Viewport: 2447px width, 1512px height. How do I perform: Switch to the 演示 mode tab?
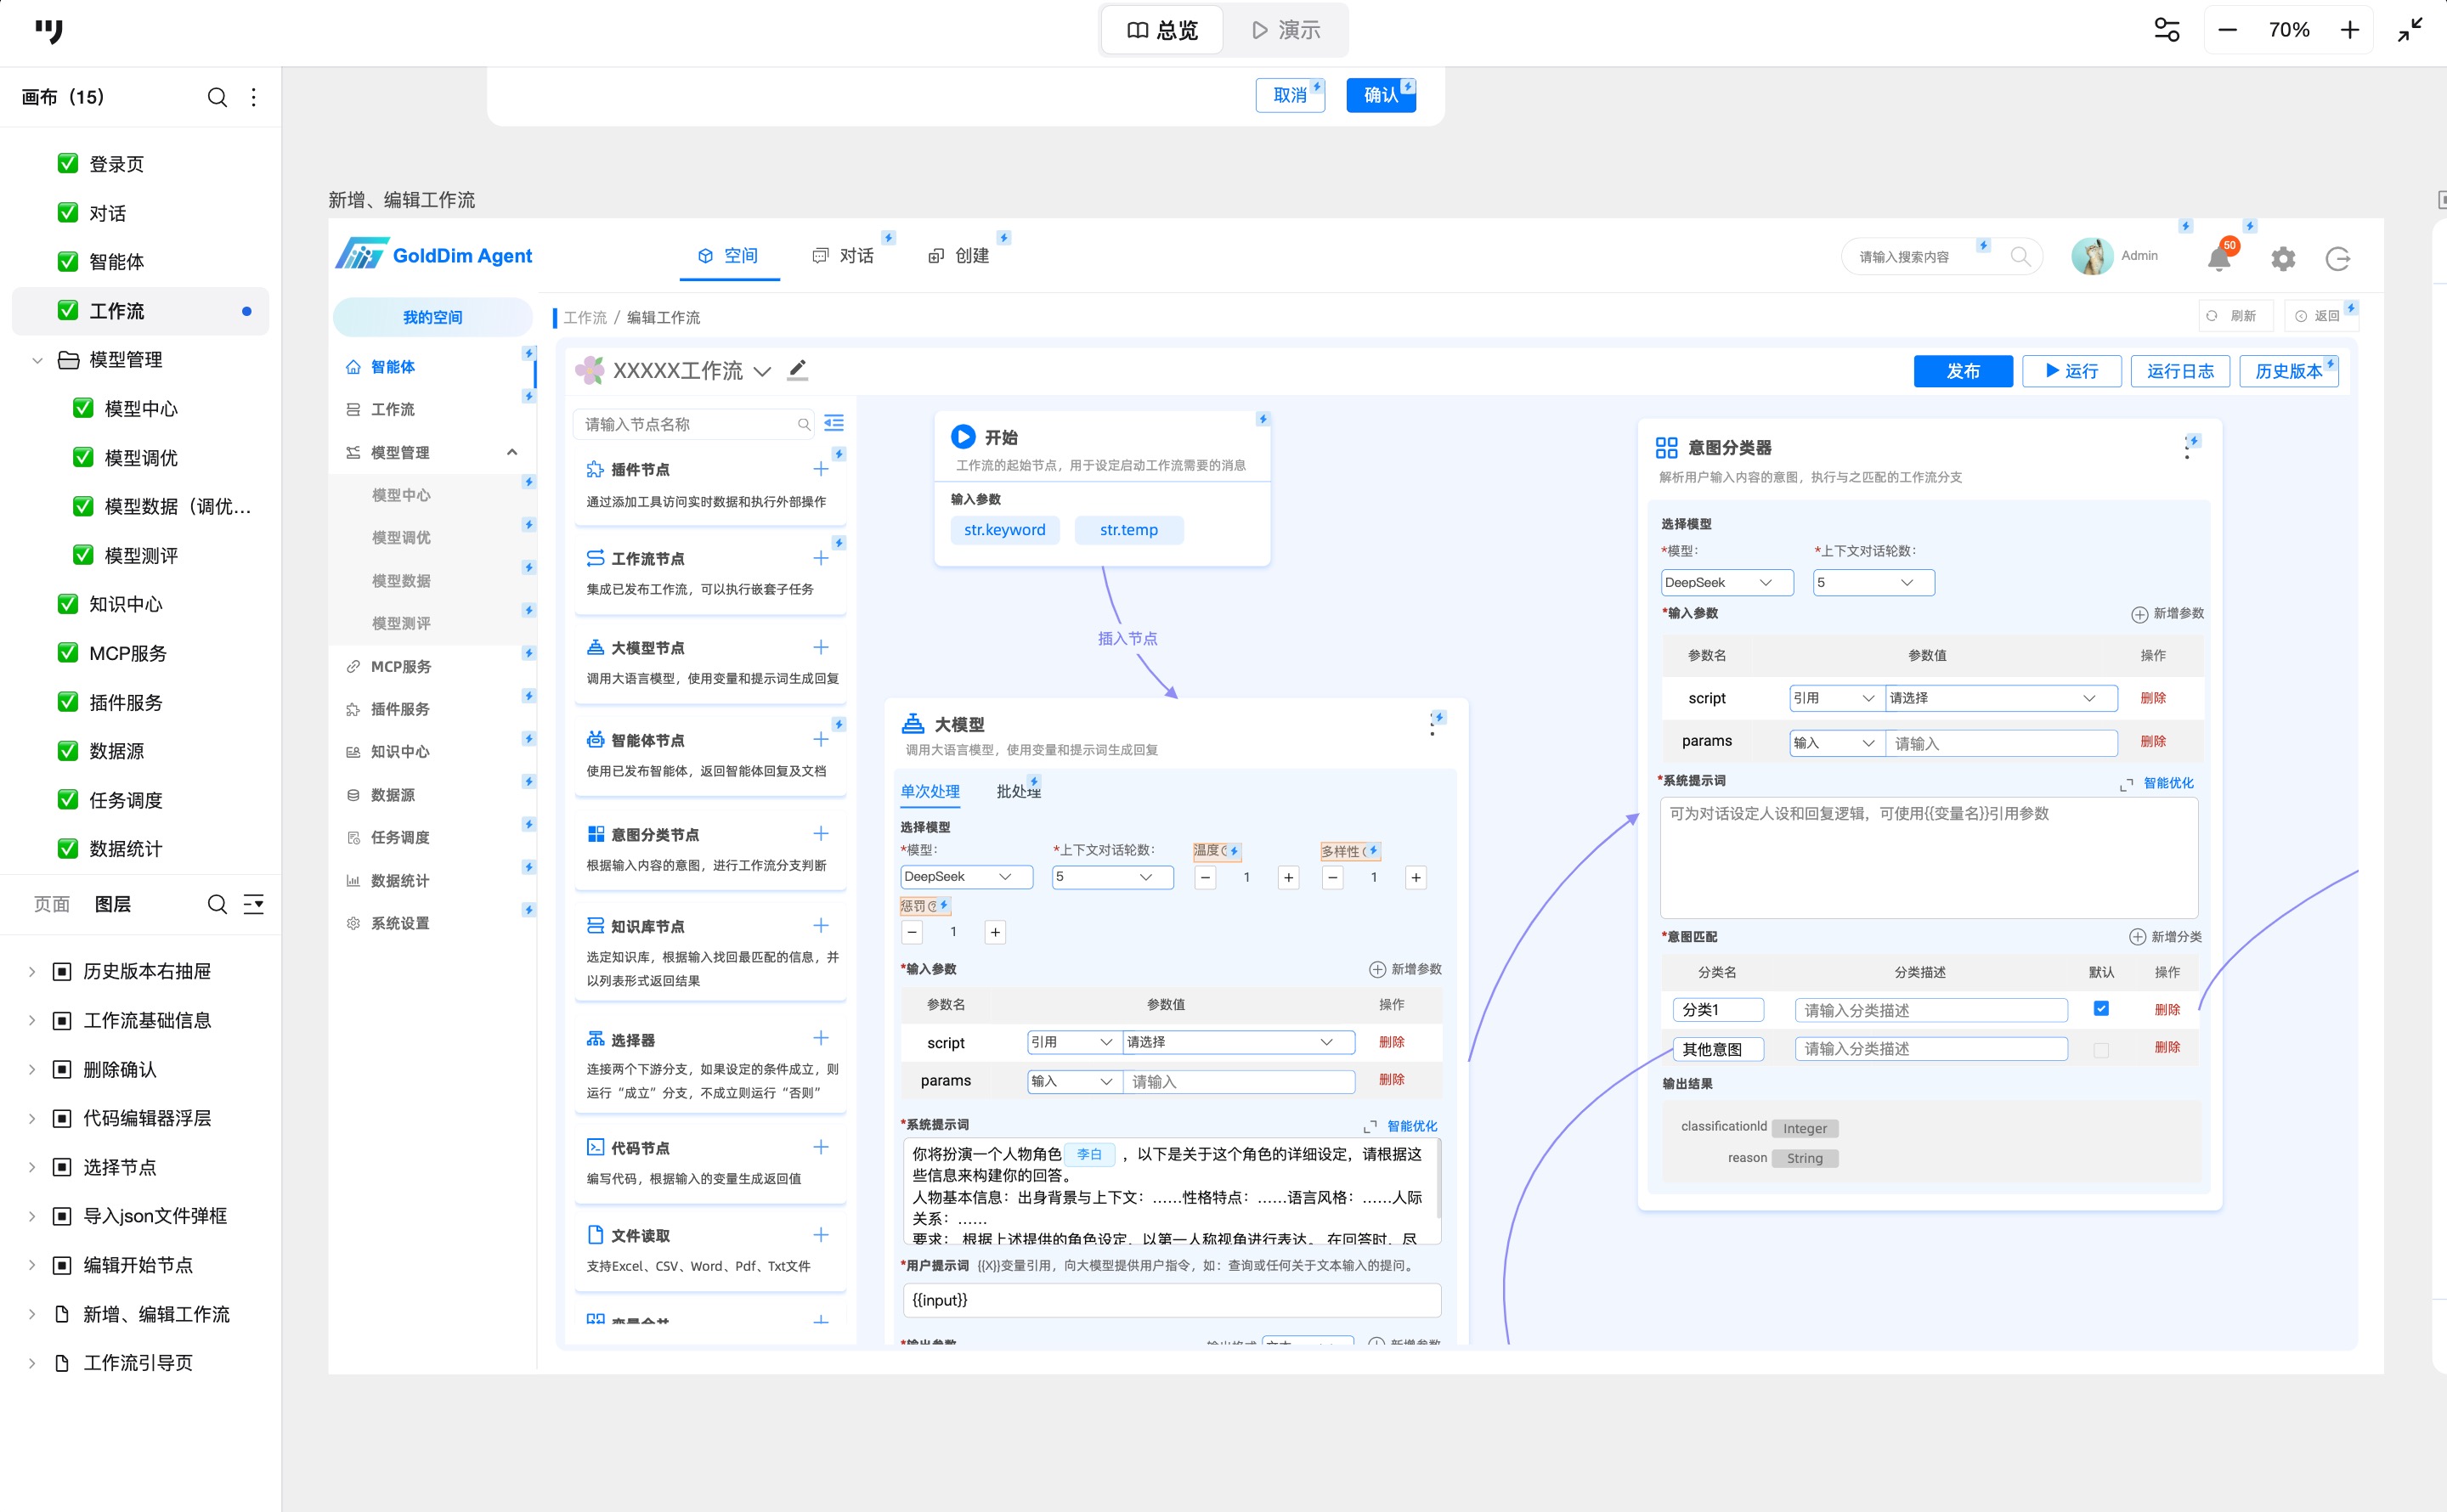pos(1286,30)
